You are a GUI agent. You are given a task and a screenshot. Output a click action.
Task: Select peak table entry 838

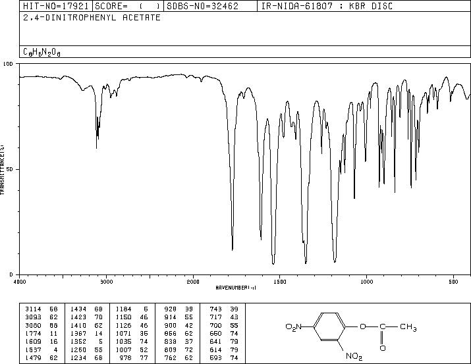[x=179, y=342]
